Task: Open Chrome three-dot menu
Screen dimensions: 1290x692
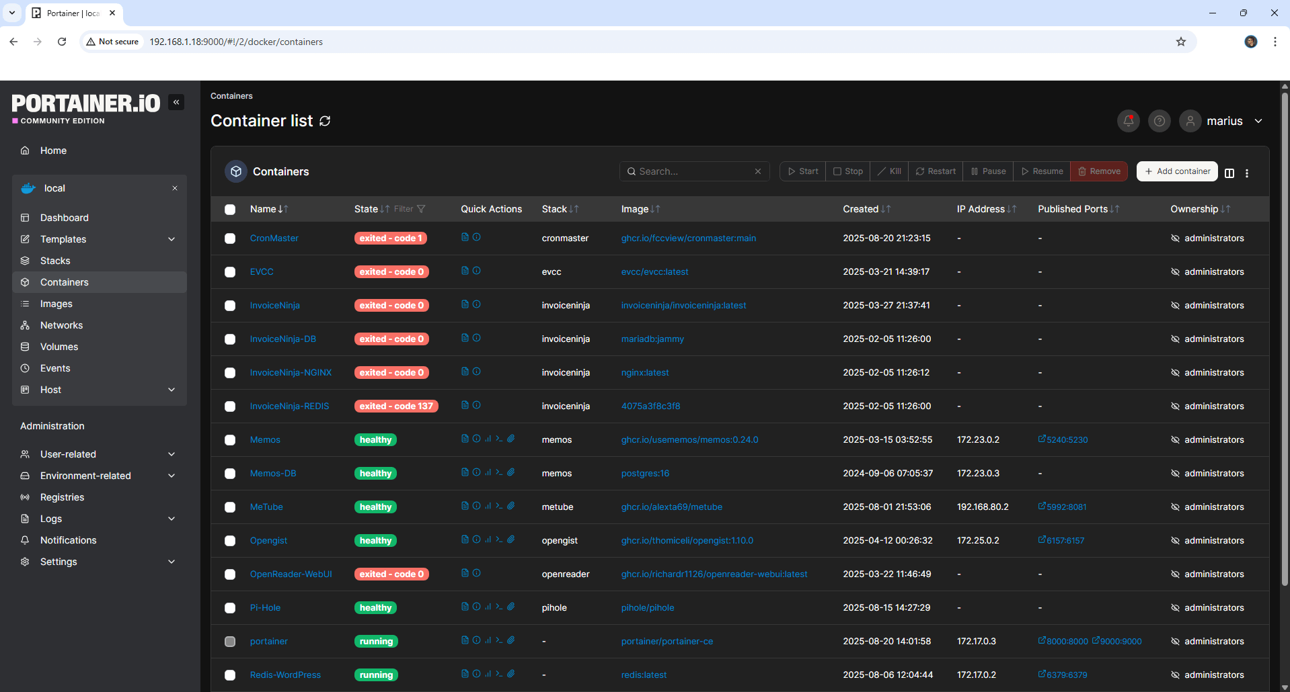Action: [x=1275, y=42]
